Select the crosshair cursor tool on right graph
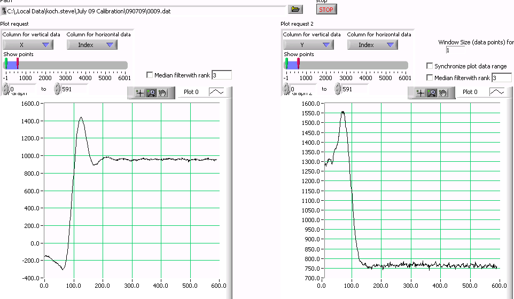This screenshot has height=299, width=514. (420, 92)
